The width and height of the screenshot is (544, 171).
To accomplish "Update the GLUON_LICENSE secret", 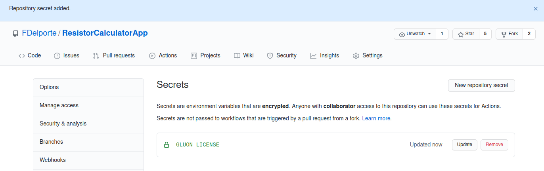I will (464, 144).
